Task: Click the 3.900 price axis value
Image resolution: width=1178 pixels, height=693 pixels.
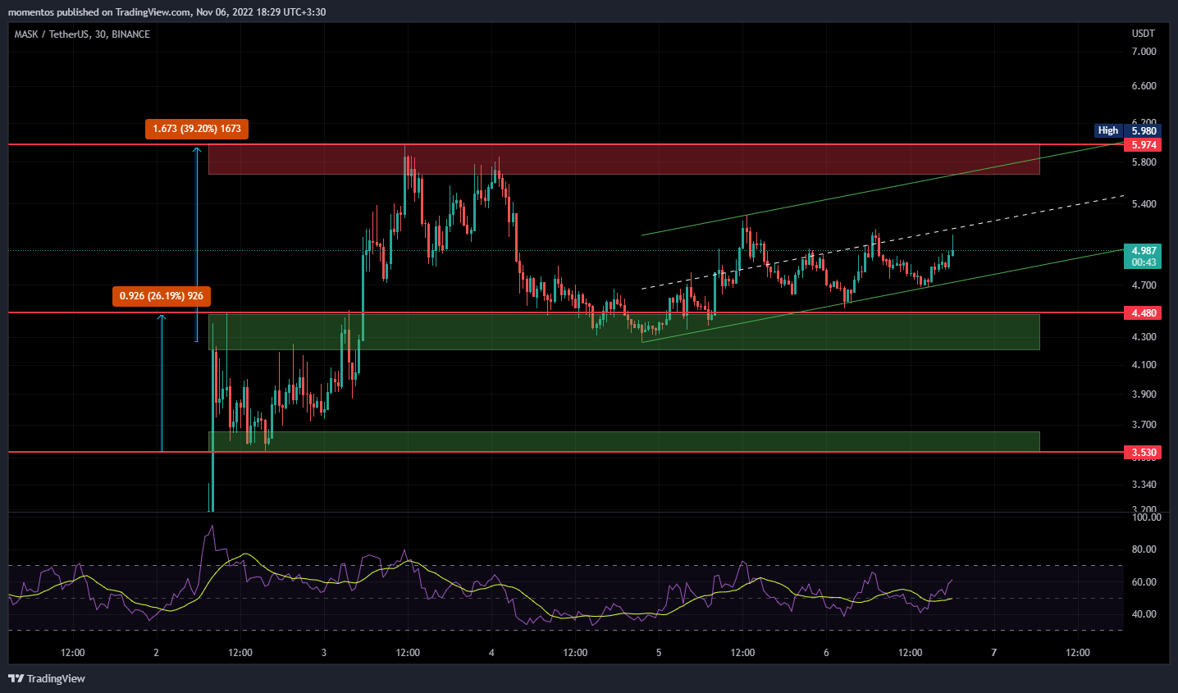Action: (1144, 394)
